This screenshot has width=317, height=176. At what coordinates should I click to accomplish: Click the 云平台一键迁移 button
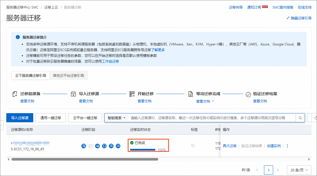pos(85,118)
